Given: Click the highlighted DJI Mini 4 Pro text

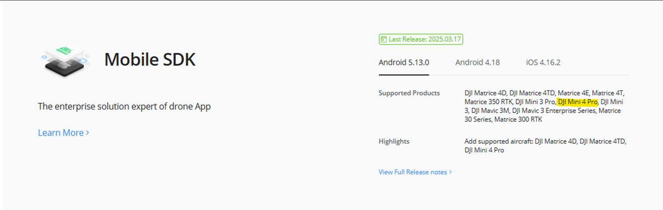Looking at the screenshot, I should [x=578, y=102].
